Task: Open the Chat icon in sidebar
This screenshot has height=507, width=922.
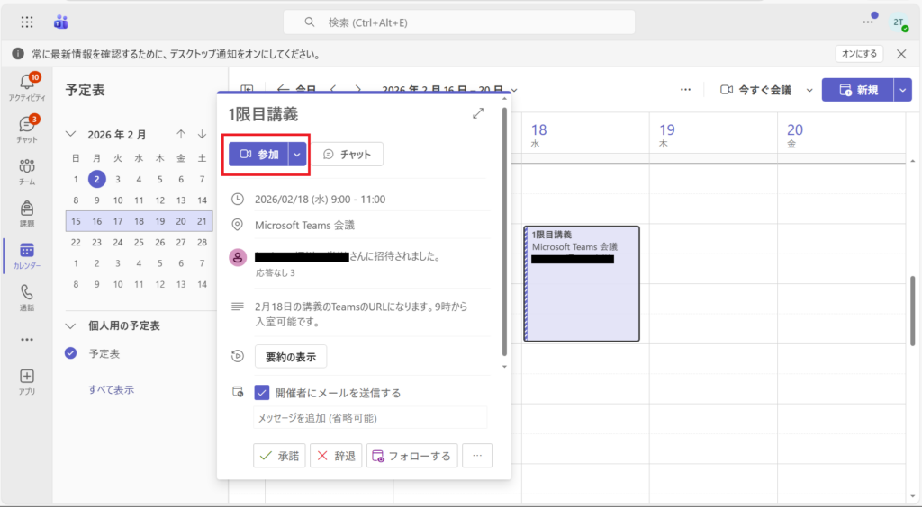Action: (x=26, y=128)
